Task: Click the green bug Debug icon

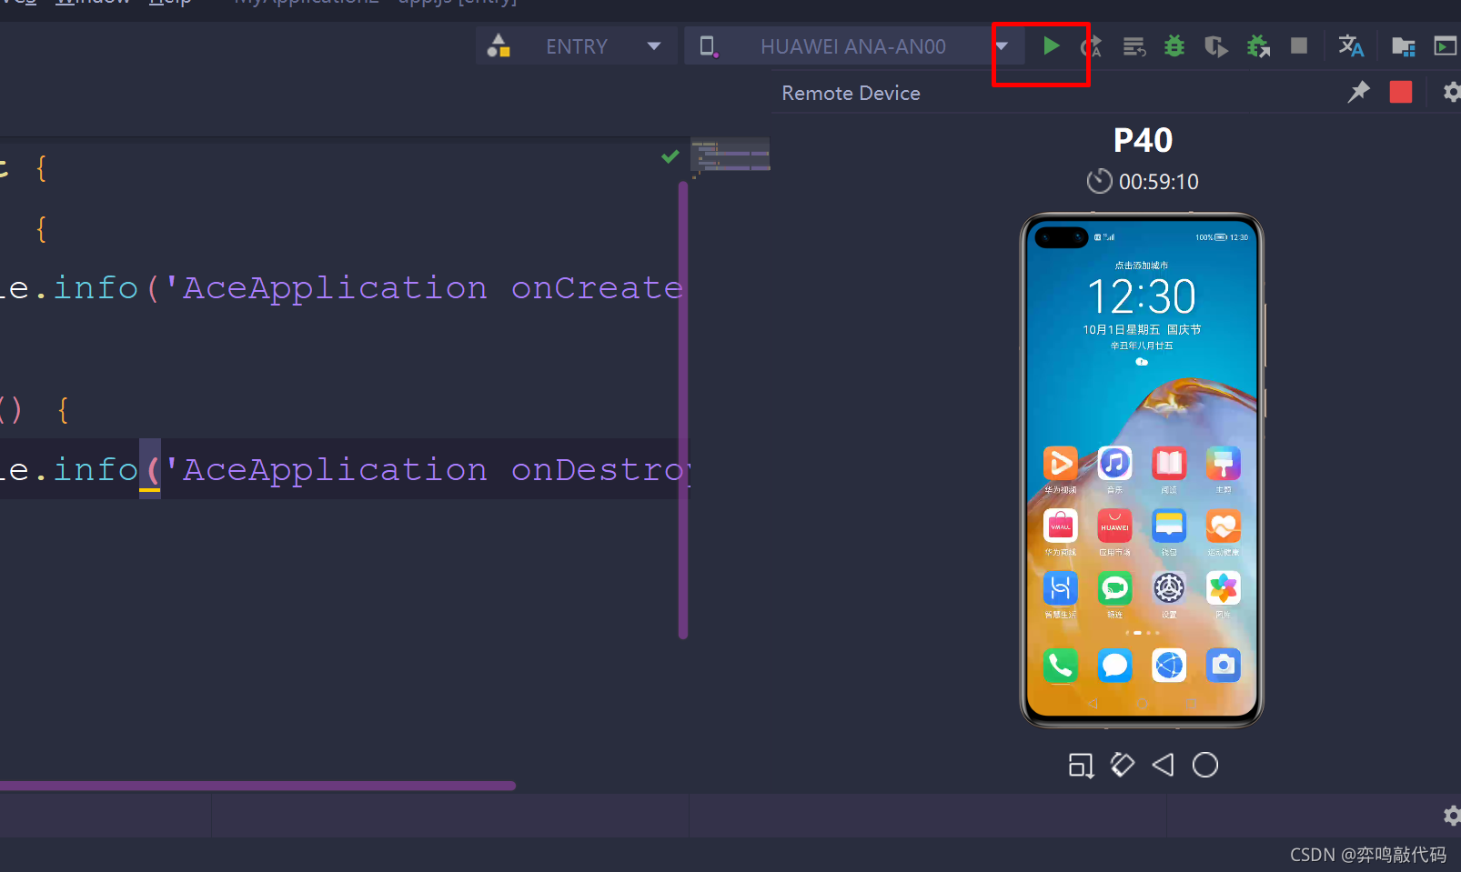Action: point(1174,45)
